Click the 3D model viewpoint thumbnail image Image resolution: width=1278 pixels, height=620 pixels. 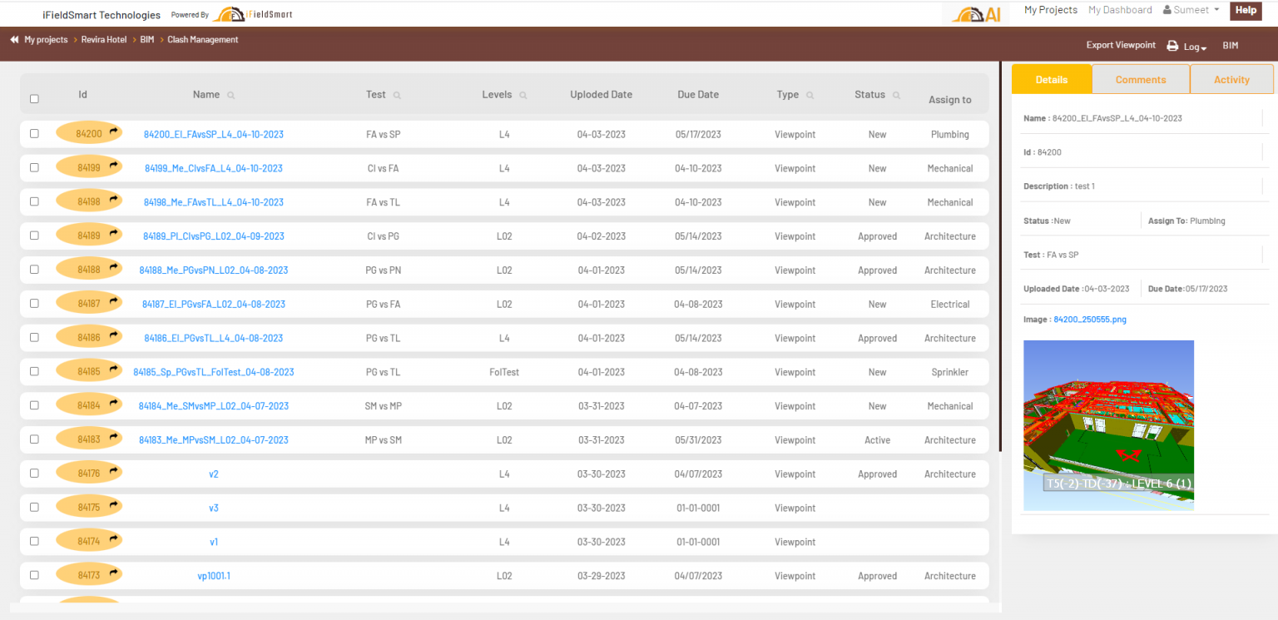click(1108, 424)
